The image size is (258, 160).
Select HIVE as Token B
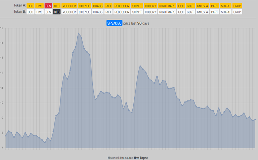coord(39,12)
